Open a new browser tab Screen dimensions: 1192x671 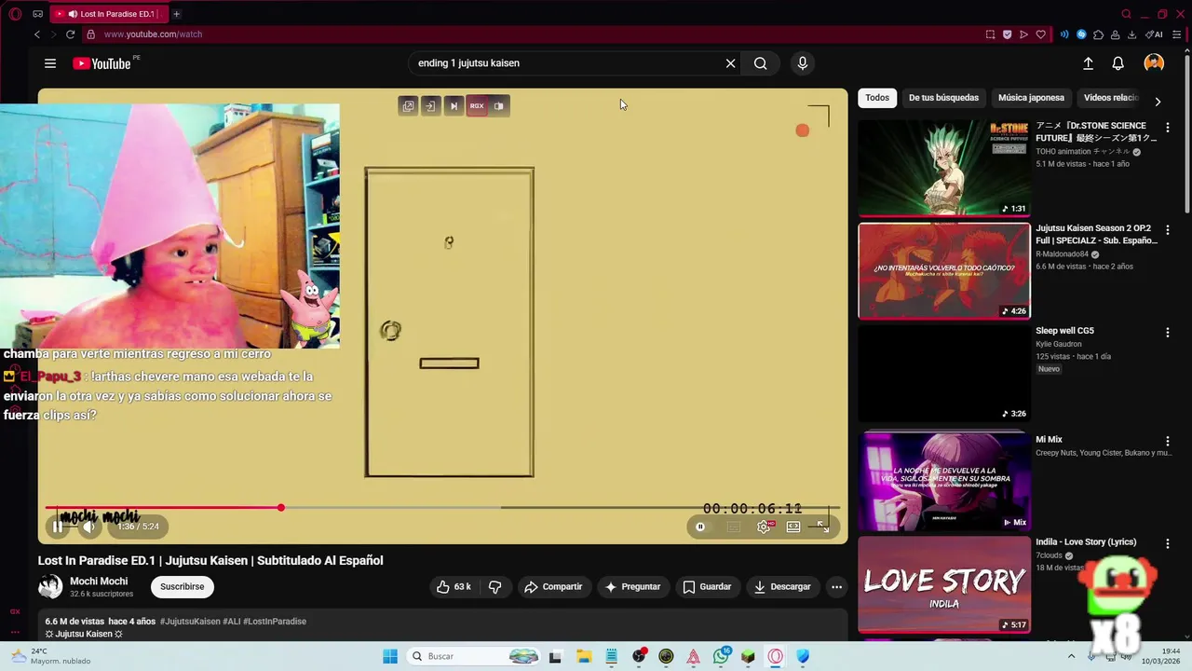coord(176,14)
